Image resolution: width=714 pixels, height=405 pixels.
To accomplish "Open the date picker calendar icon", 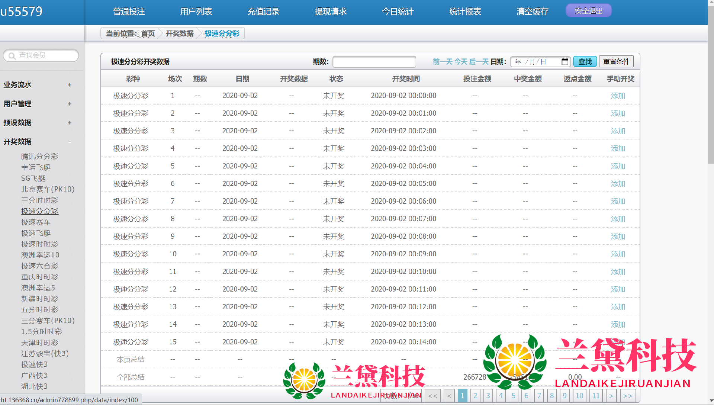I will (x=565, y=62).
